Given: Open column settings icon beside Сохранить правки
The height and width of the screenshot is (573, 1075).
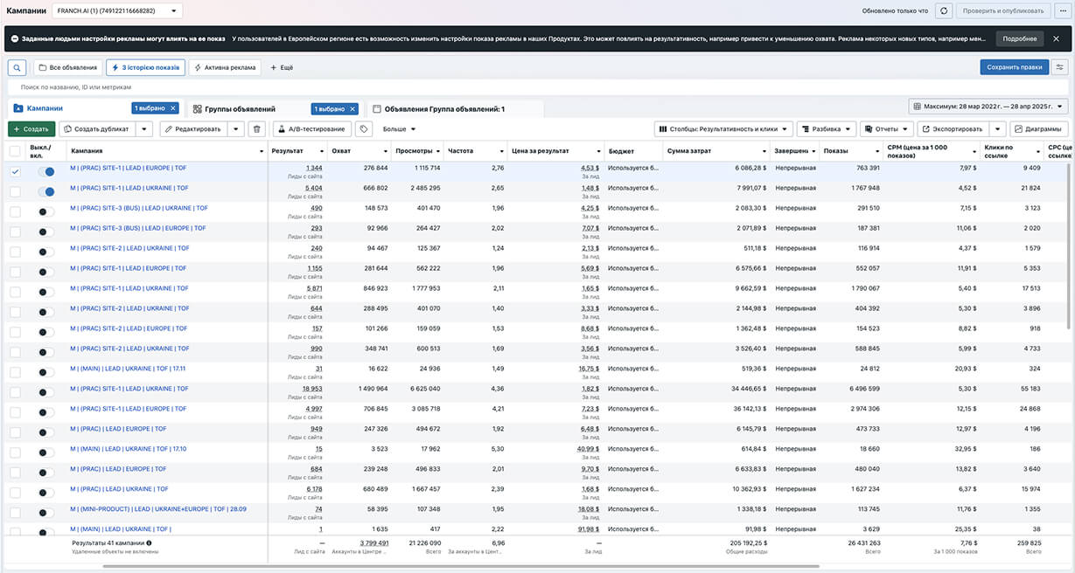Looking at the screenshot, I should click(1060, 67).
